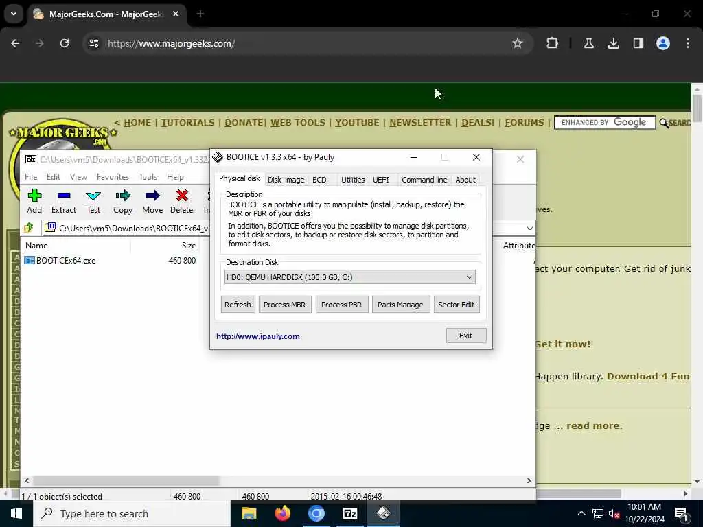Open Chrome extensions puzzle icon
703x527 pixels.
pyautogui.click(x=552, y=43)
